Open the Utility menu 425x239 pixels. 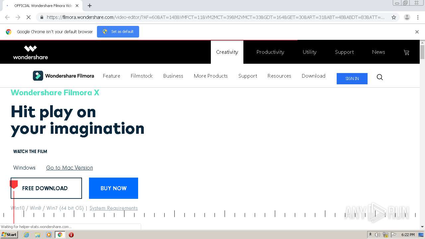point(309,52)
